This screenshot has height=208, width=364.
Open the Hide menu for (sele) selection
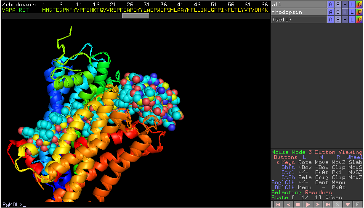pyautogui.click(x=345, y=19)
